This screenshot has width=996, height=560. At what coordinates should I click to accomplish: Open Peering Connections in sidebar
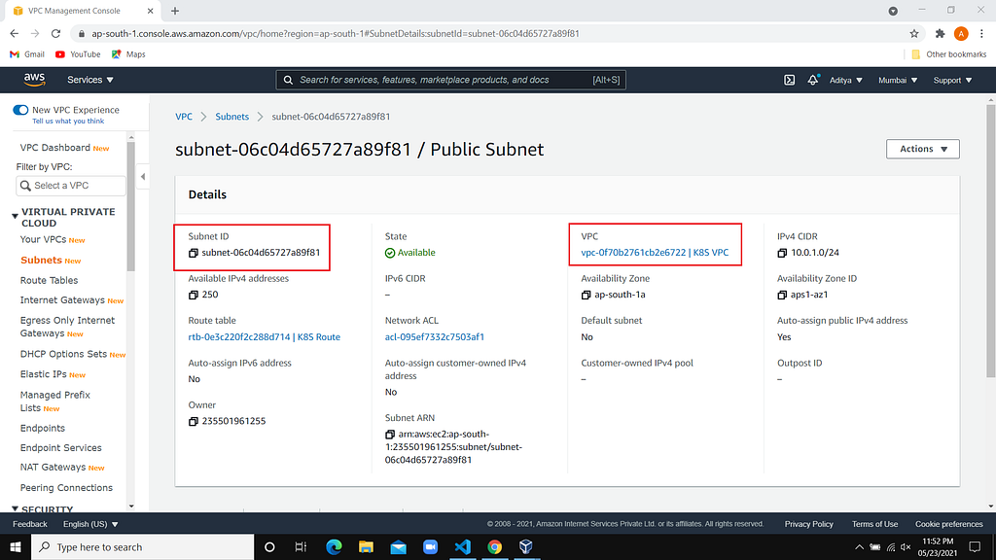tap(66, 488)
